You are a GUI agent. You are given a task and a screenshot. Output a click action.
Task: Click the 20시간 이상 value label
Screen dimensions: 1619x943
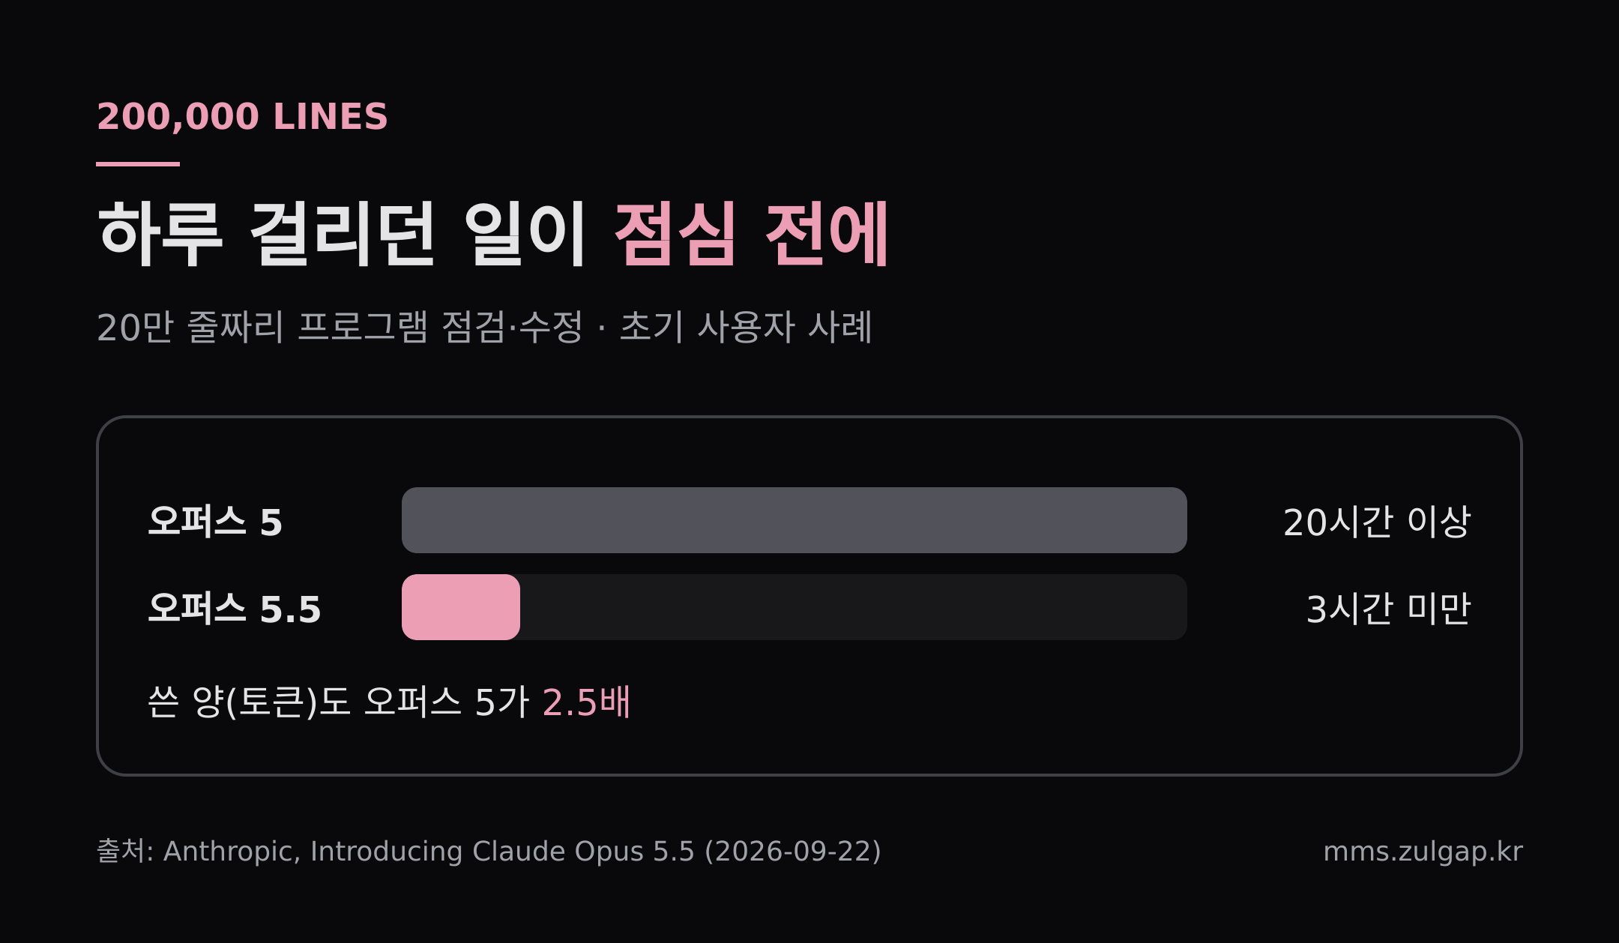coord(1377,522)
